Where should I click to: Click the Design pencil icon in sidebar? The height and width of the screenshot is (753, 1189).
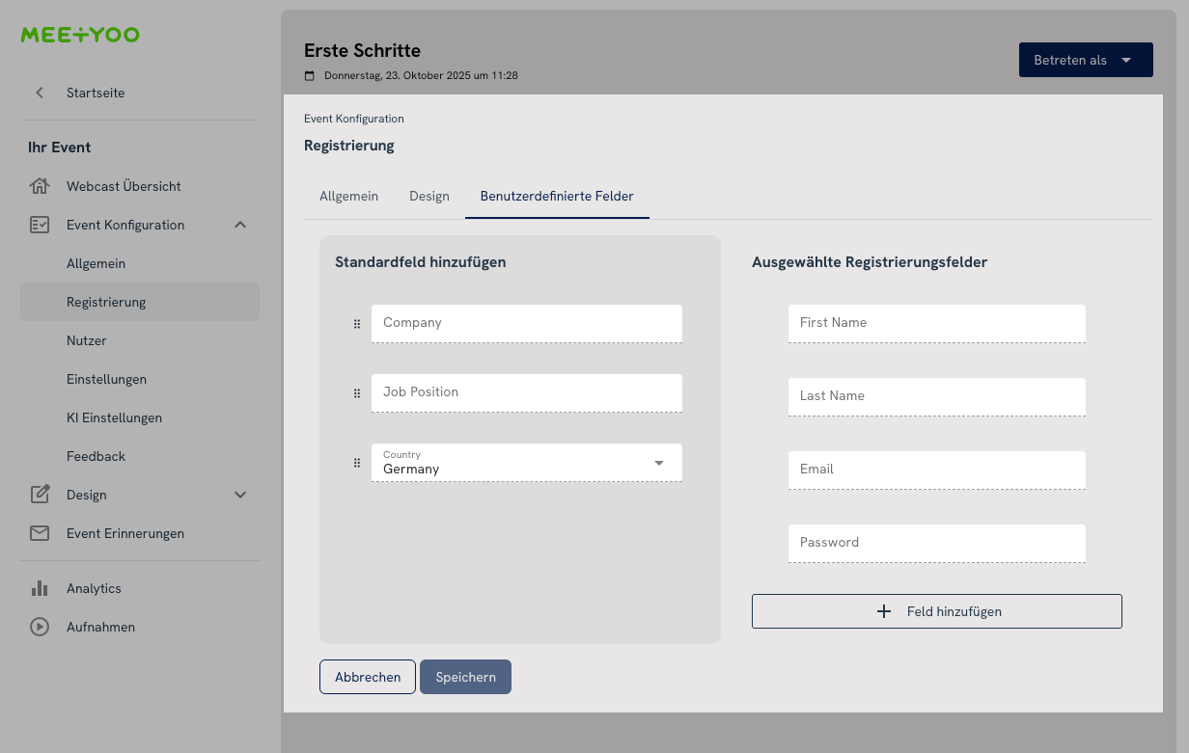coord(40,494)
